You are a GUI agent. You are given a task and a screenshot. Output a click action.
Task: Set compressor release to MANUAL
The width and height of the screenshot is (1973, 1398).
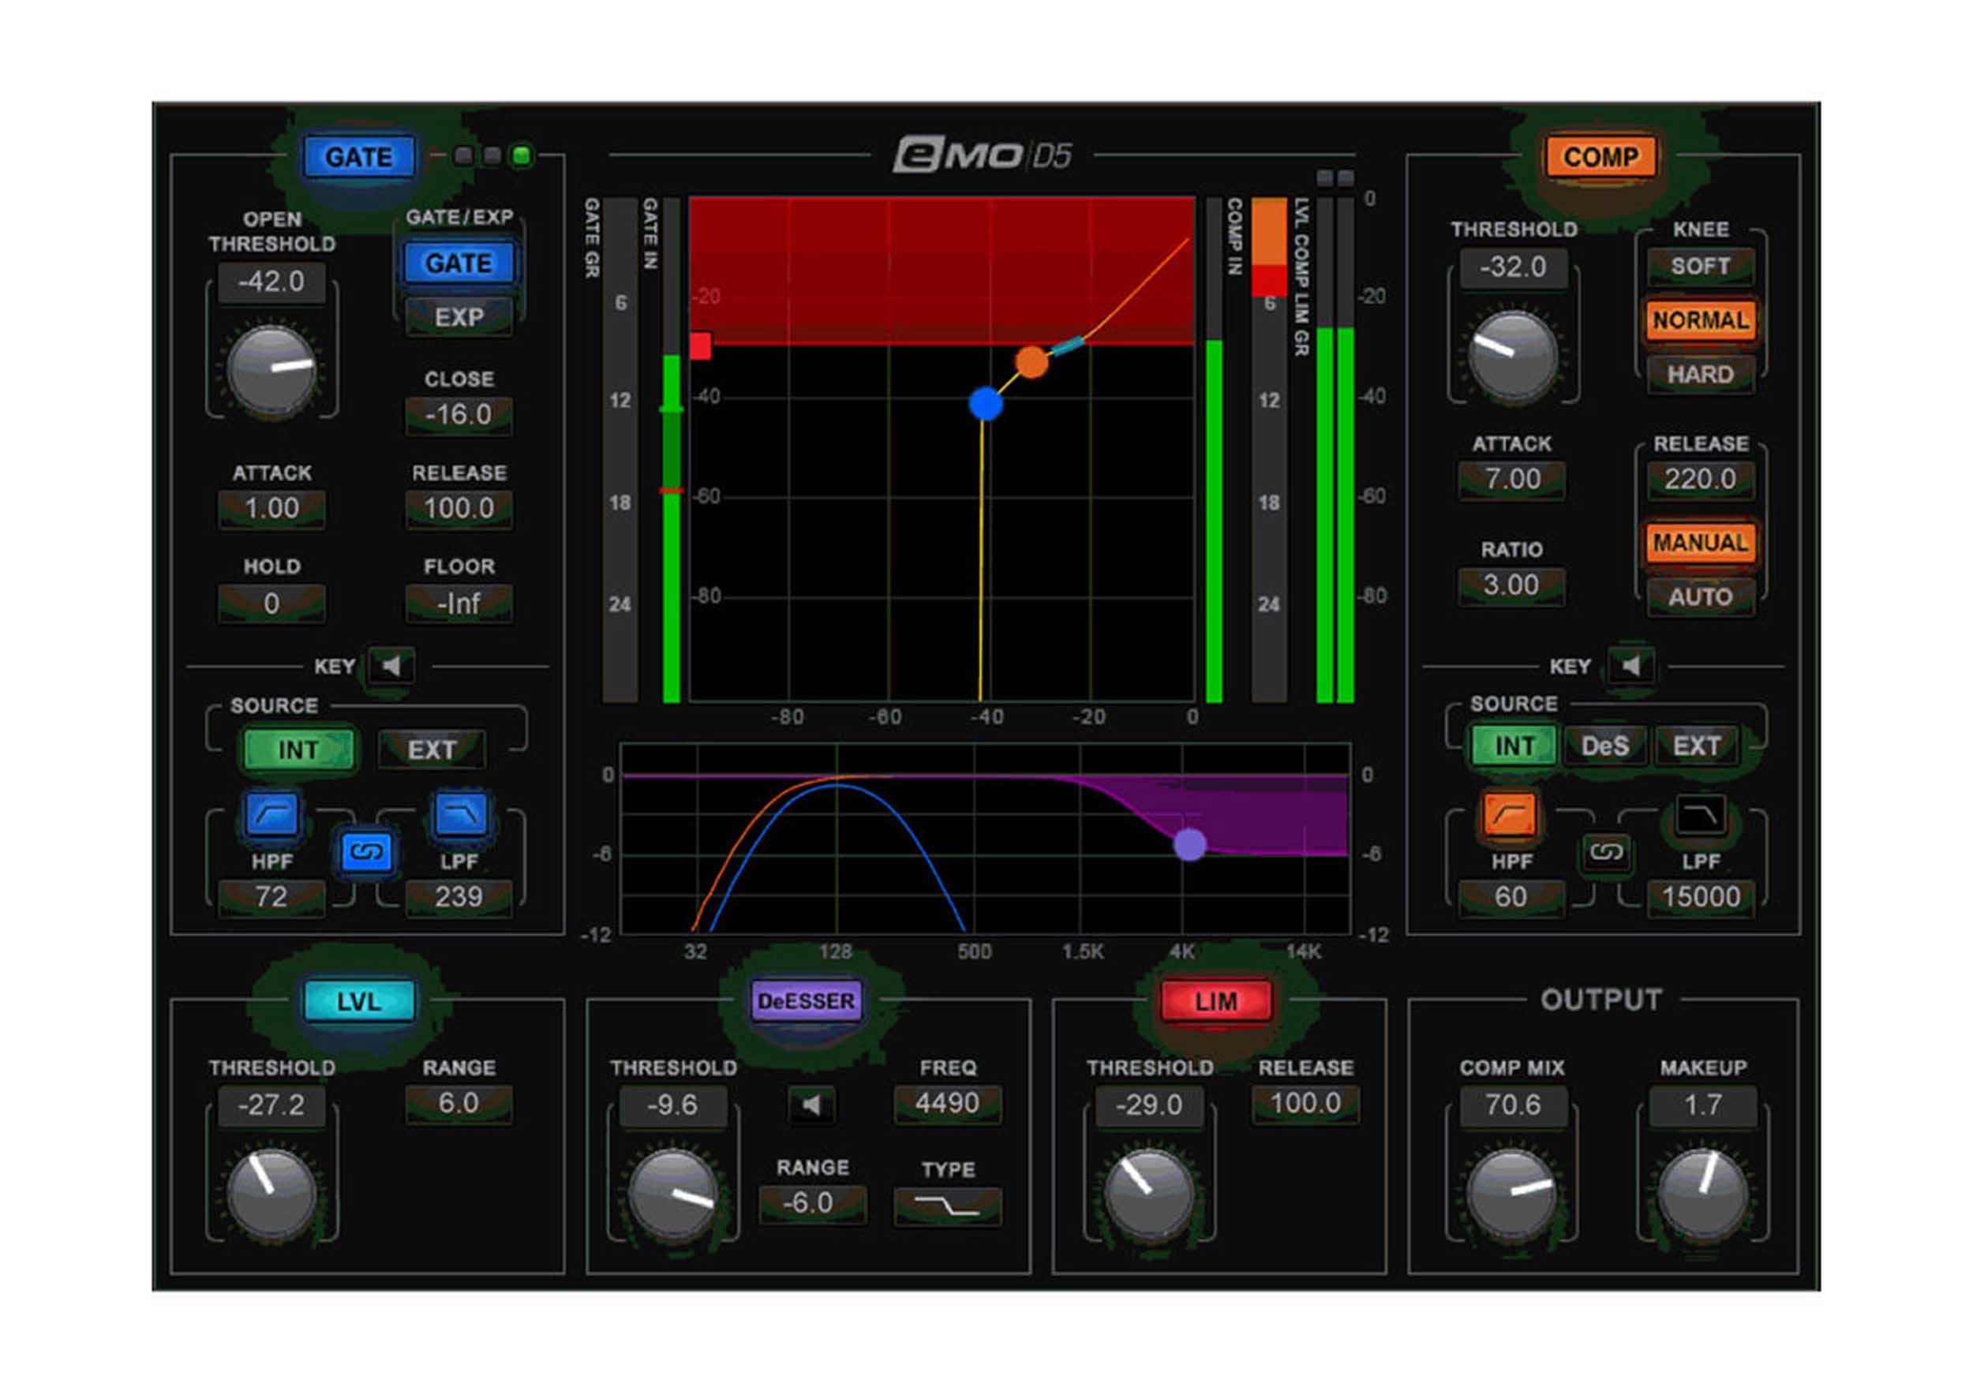point(1700,544)
